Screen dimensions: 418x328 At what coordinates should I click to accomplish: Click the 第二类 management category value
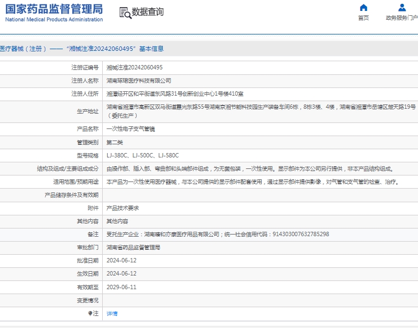click(115, 142)
